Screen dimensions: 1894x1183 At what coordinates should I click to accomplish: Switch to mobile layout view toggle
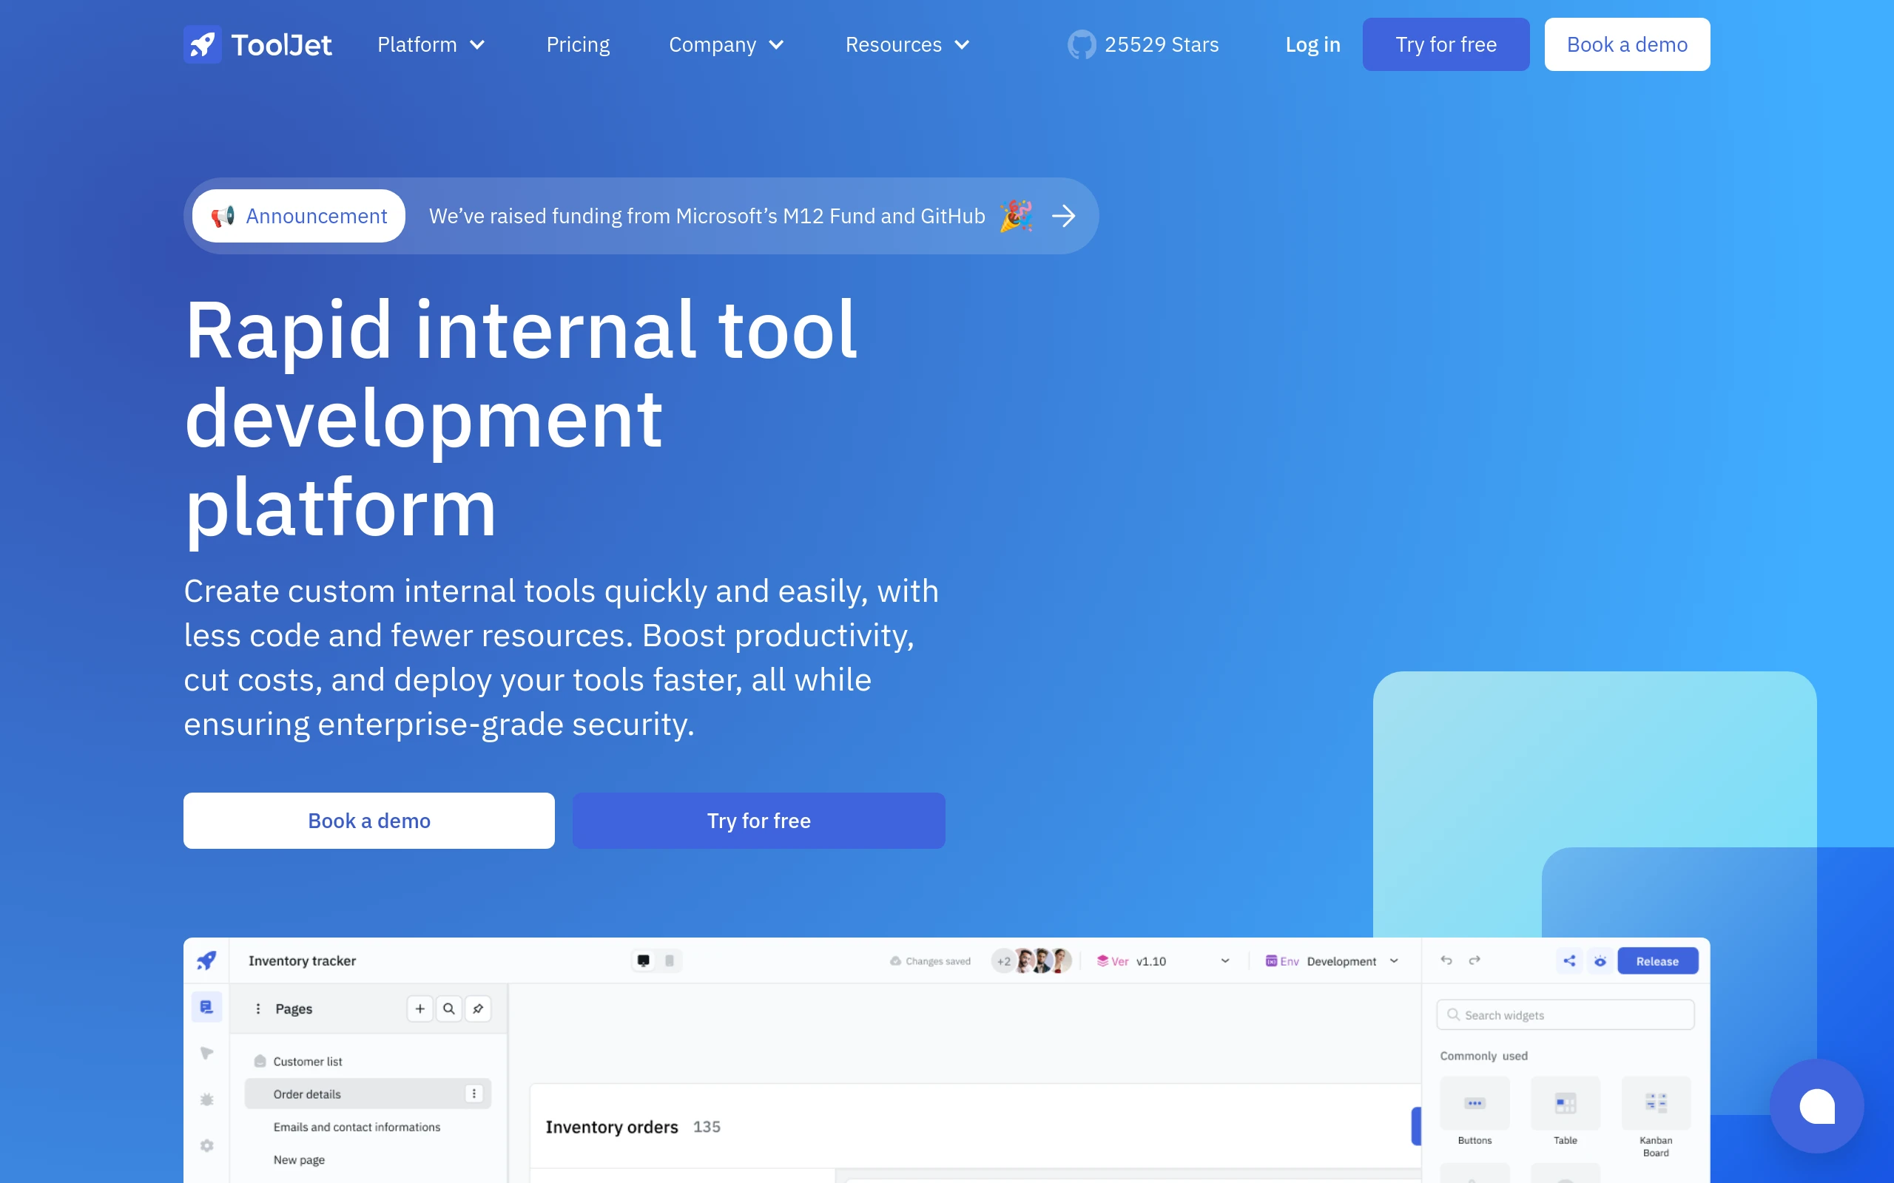669,960
